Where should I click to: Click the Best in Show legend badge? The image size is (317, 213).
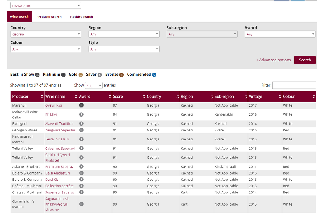[37, 75]
